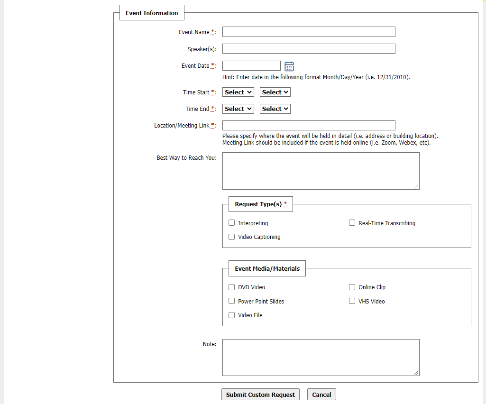Check the Interpreting checkbox
Image resolution: width=486 pixels, height=404 pixels.
point(232,223)
